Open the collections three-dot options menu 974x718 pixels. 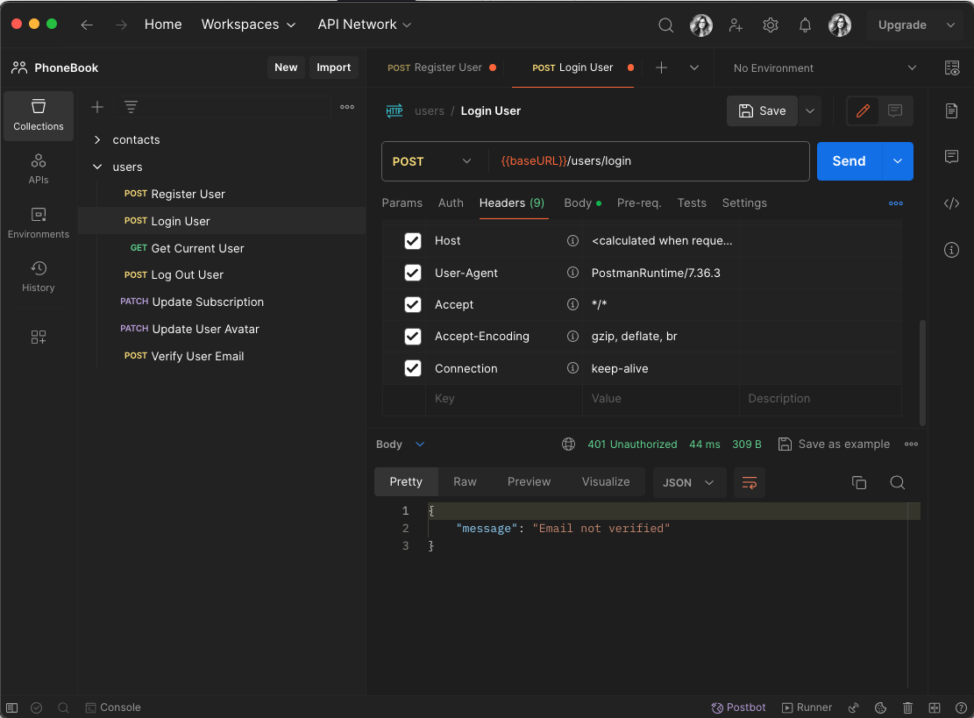347,107
